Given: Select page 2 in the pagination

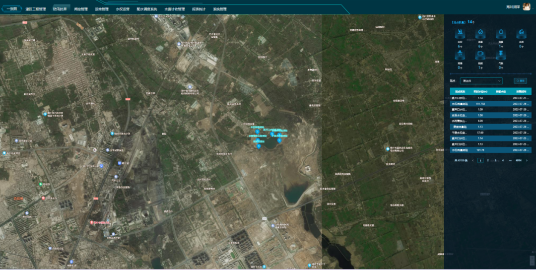Looking at the screenshot, I should (488, 160).
